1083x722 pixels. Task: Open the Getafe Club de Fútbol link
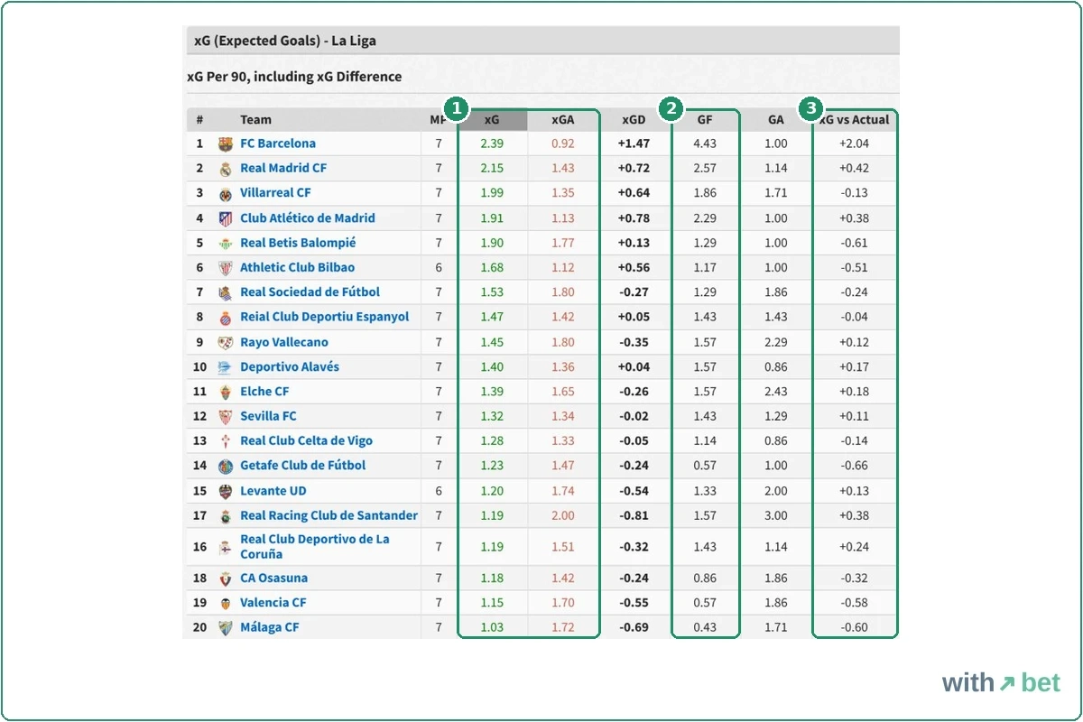(303, 466)
